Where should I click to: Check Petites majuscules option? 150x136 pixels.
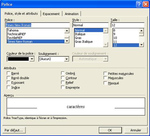click(x=105, y=73)
